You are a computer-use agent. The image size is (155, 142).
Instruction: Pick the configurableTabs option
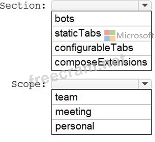tap(102, 48)
